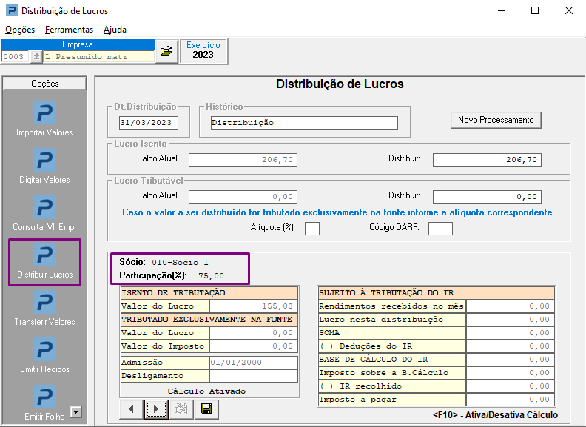Go to previous sócio with left arrow

click(130, 408)
